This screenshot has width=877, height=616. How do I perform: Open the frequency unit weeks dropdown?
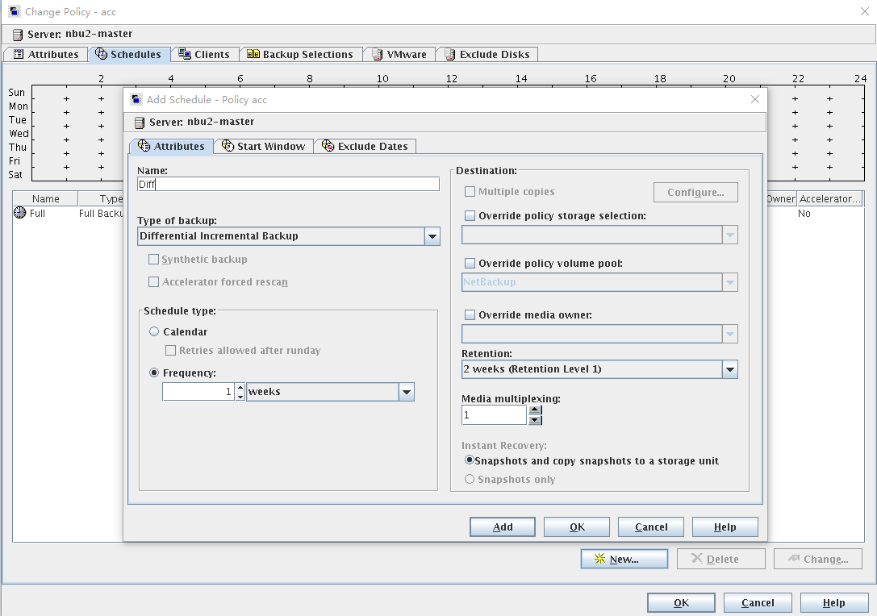pyautogui.click(x=406, y=392)
